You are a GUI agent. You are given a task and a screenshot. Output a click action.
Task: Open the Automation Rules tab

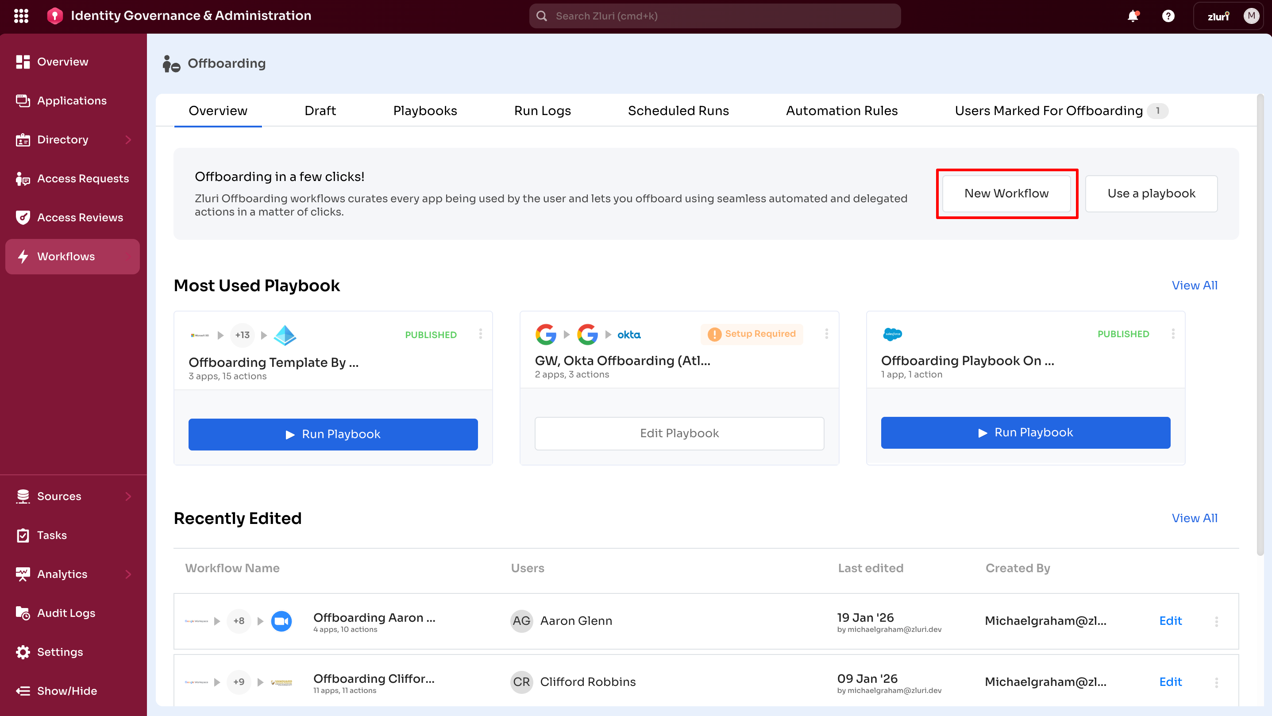tap(842, 111)
